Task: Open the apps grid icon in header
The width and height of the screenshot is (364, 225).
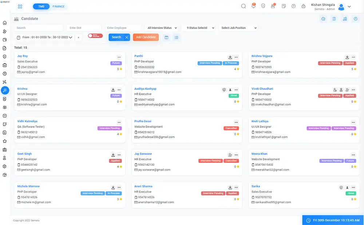Action: tap(20, 7)
